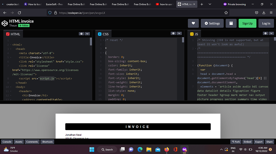The width and height of the screenshot is (276, 154).
Task: Fork this pen
Action: [236, 142]
